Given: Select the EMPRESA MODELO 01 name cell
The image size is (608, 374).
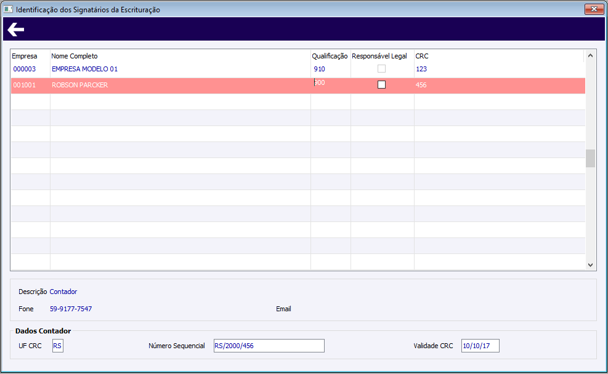Looking at the screenshot, I should click(180, 69).
